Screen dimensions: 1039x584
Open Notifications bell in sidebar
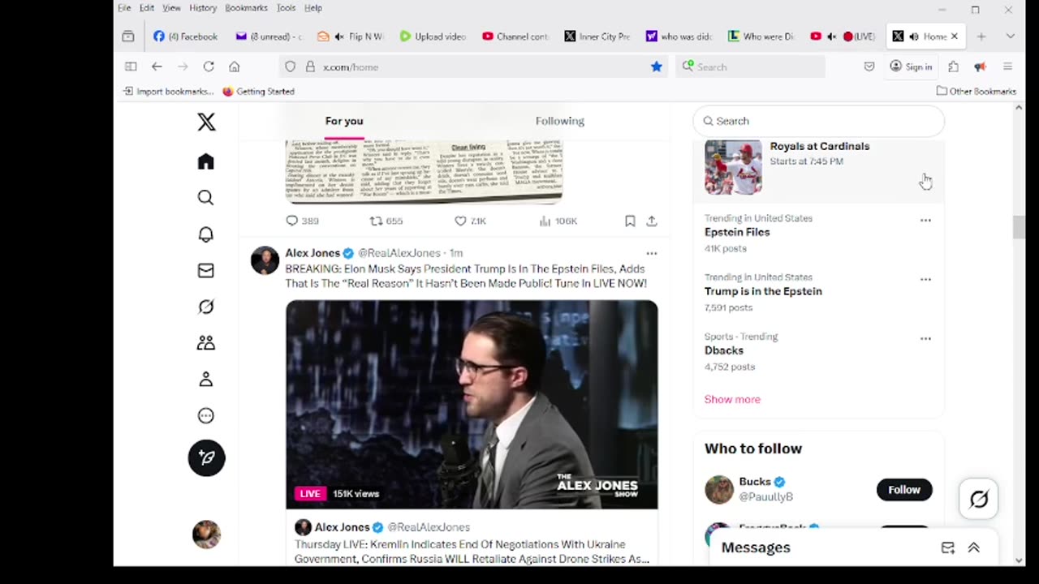pos(206,234)
